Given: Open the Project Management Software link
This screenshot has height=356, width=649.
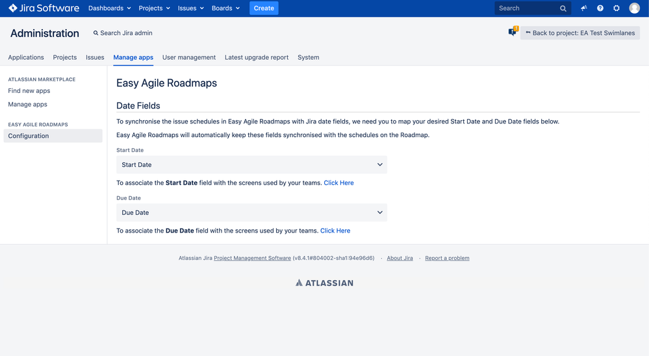Looking at the screenshot, I should [x=253, y=259].
